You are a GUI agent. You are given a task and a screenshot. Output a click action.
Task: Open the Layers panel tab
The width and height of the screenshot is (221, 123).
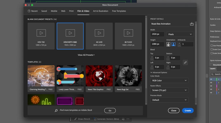213,69
